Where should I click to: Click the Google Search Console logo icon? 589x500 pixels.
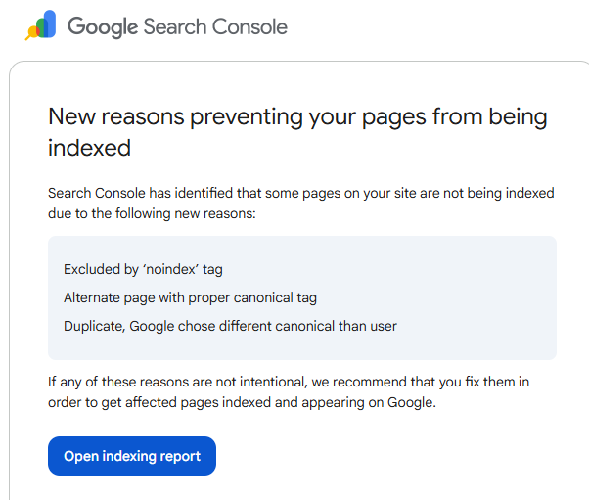point(41,25)
